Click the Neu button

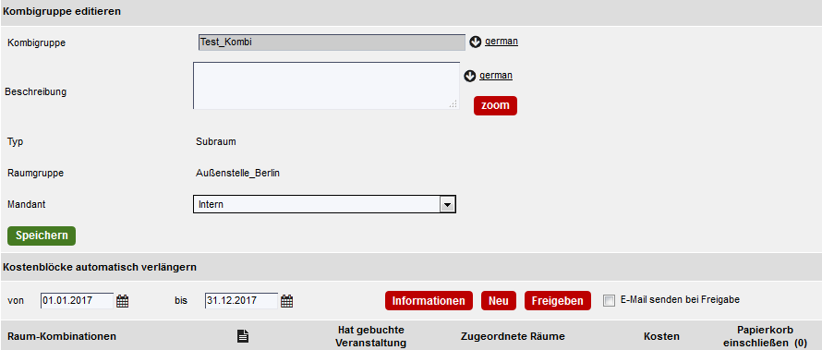tap(499, 301)
